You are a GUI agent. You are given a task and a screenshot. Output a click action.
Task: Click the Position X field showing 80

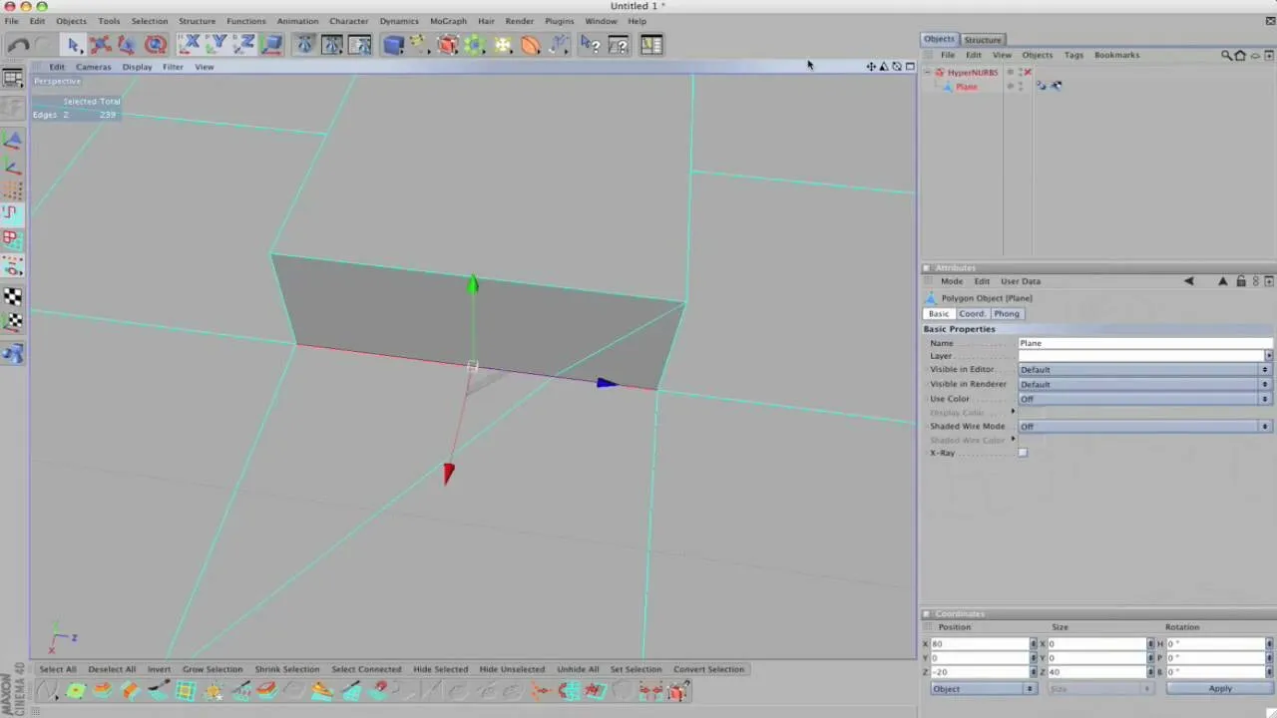tap(980, 644)
